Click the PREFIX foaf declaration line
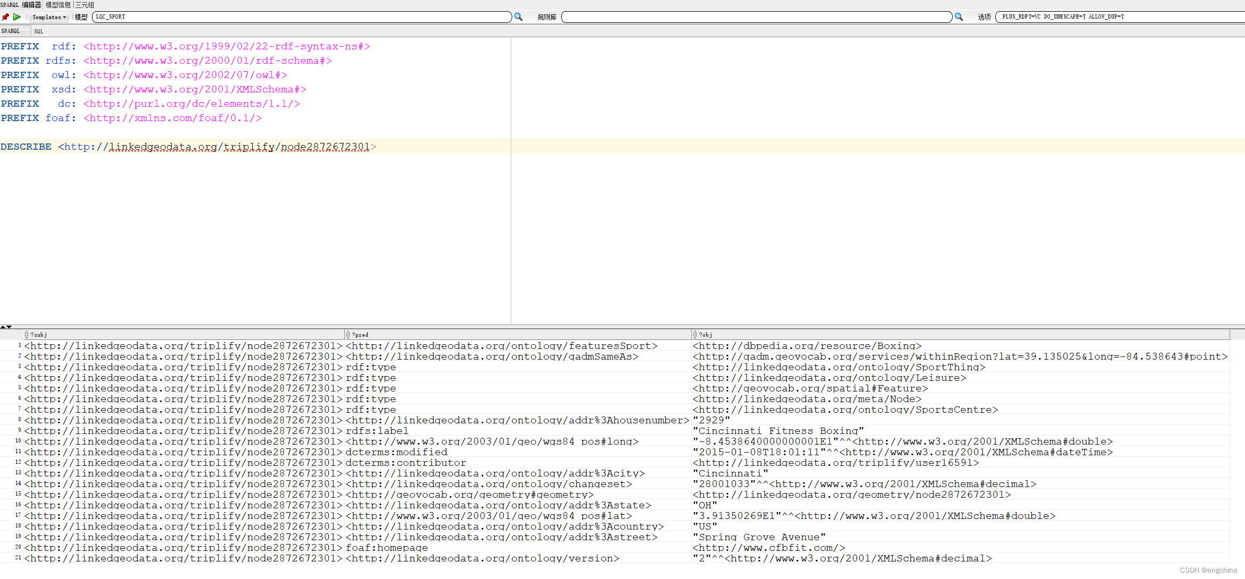The height and width of the screenshot is (579, 1245). 131,118
